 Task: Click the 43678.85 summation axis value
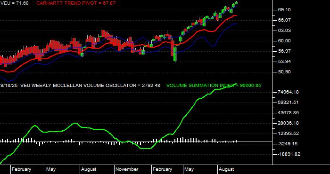coord(288,113)
